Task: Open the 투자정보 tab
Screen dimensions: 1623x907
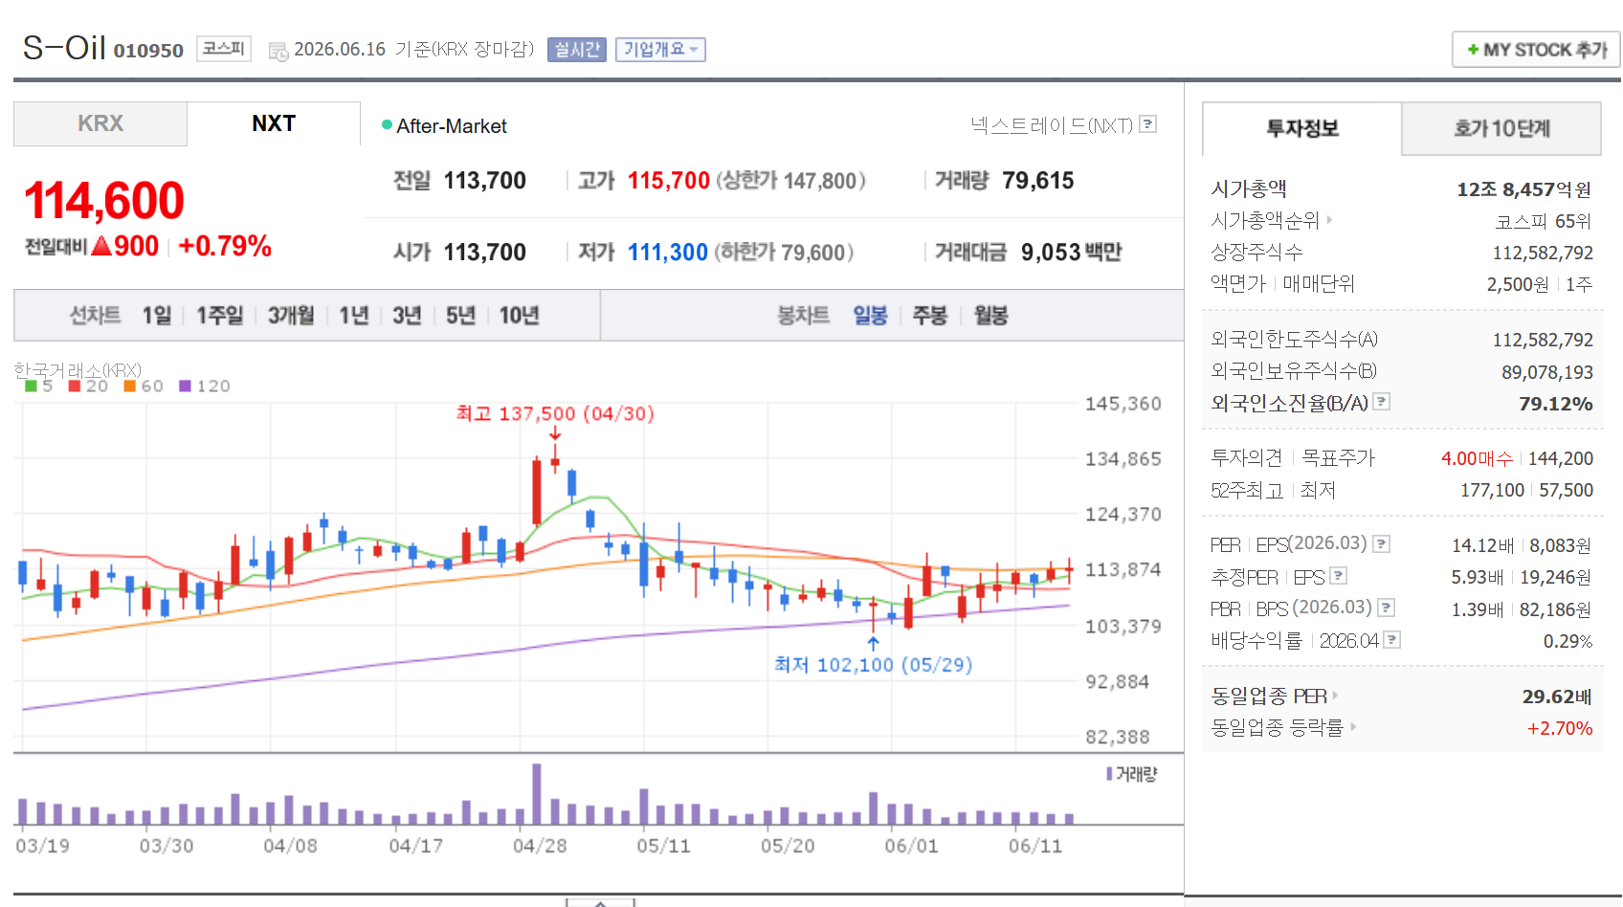Action: (x=1302, y=128)
